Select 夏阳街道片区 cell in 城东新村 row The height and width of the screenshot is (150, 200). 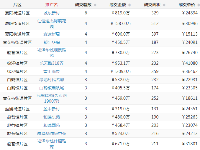click(17, 13)
